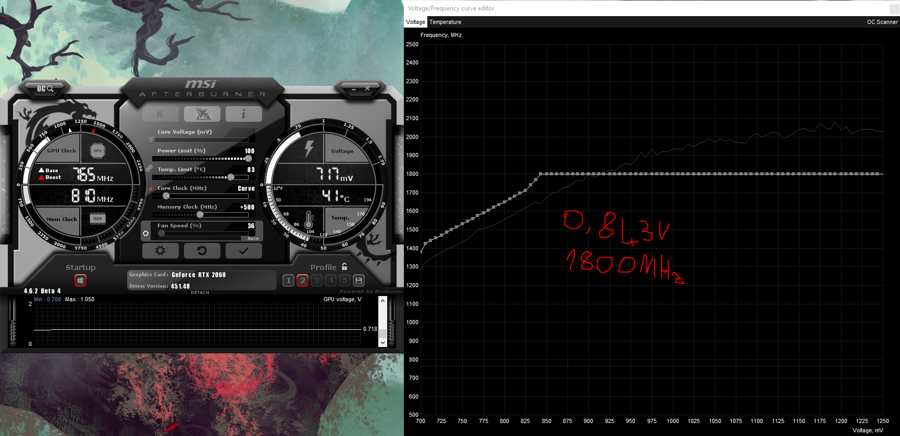Select profile slot 2
900x436 pixels.
[302, 280]
